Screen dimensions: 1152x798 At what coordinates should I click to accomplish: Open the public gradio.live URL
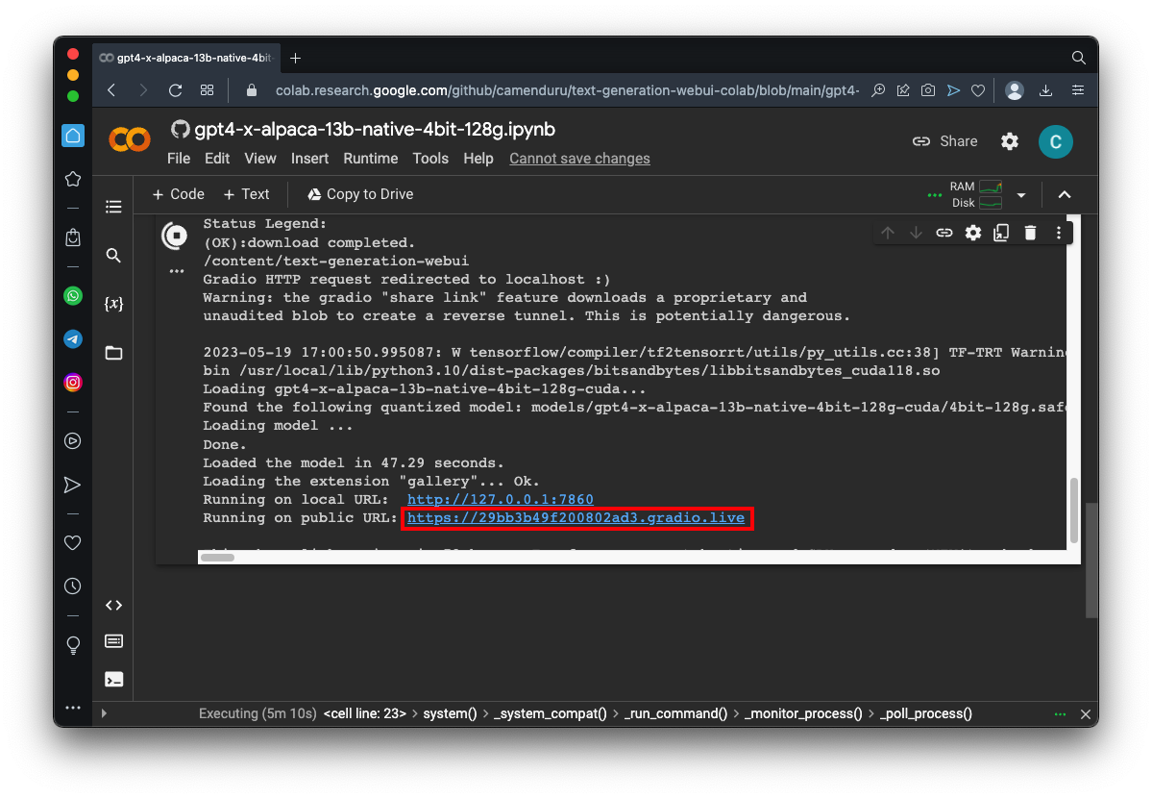point(576,518)
